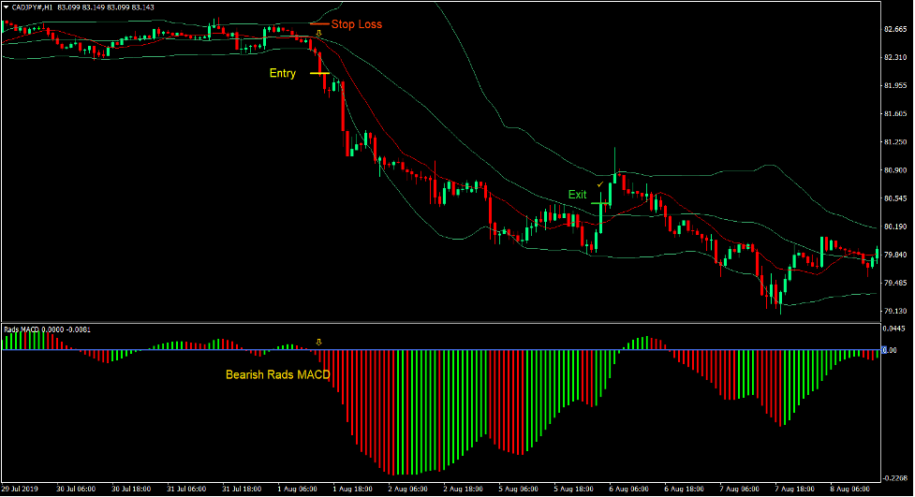Screen dimensions: 915x497
Task: Select the Entry text label
Action: (282, 73)
